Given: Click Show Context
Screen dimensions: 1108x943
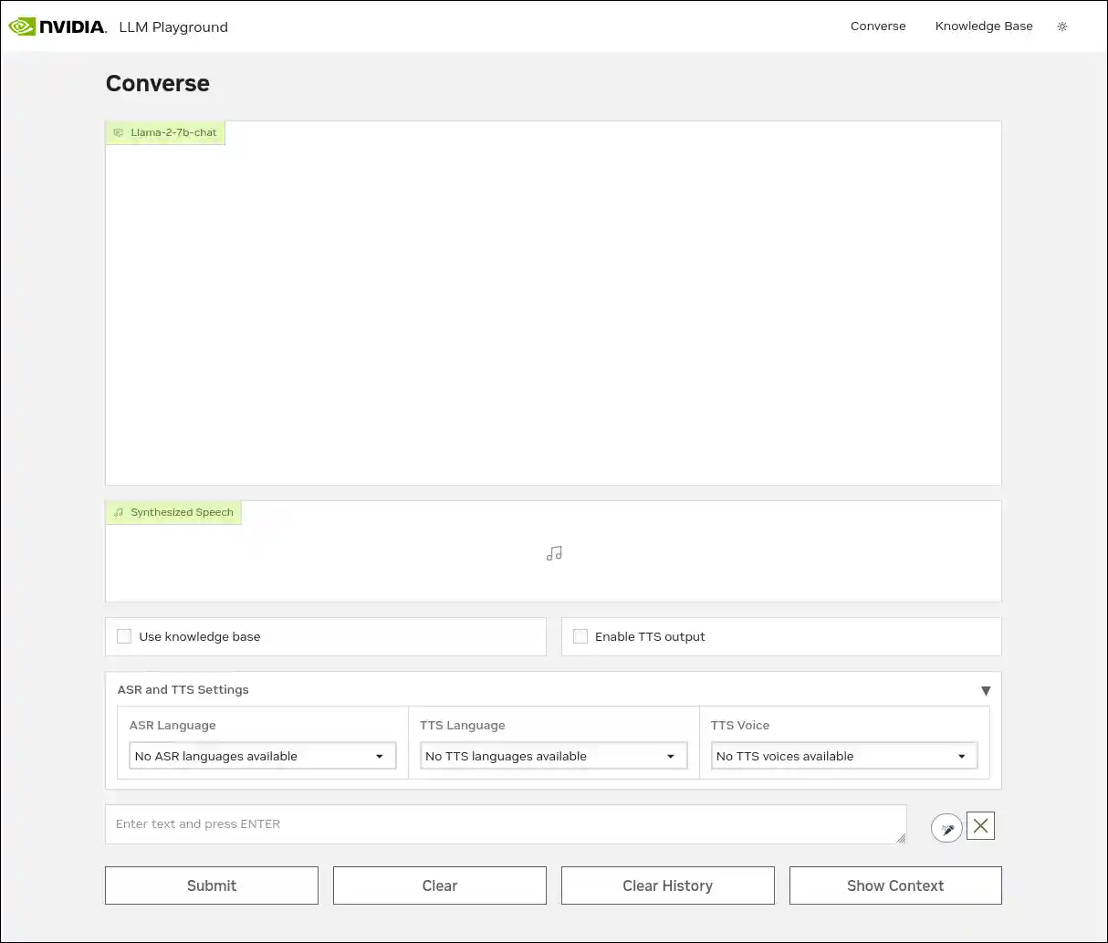Looking at the screenshot, I should (895, 885).
